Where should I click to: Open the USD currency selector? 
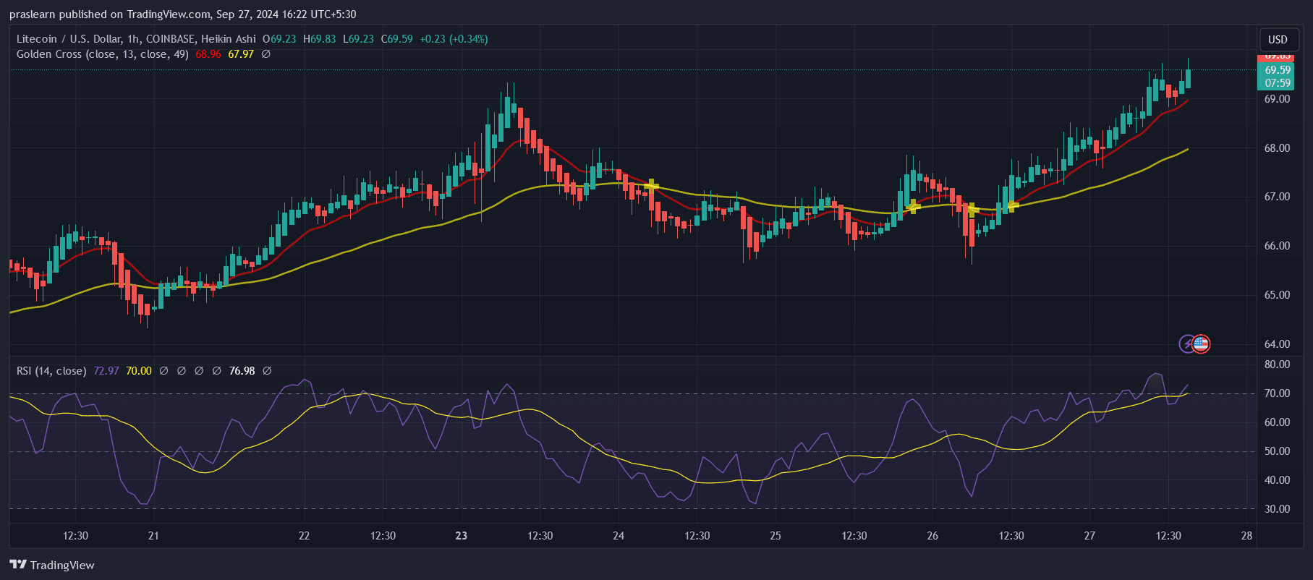point(1278,40)
